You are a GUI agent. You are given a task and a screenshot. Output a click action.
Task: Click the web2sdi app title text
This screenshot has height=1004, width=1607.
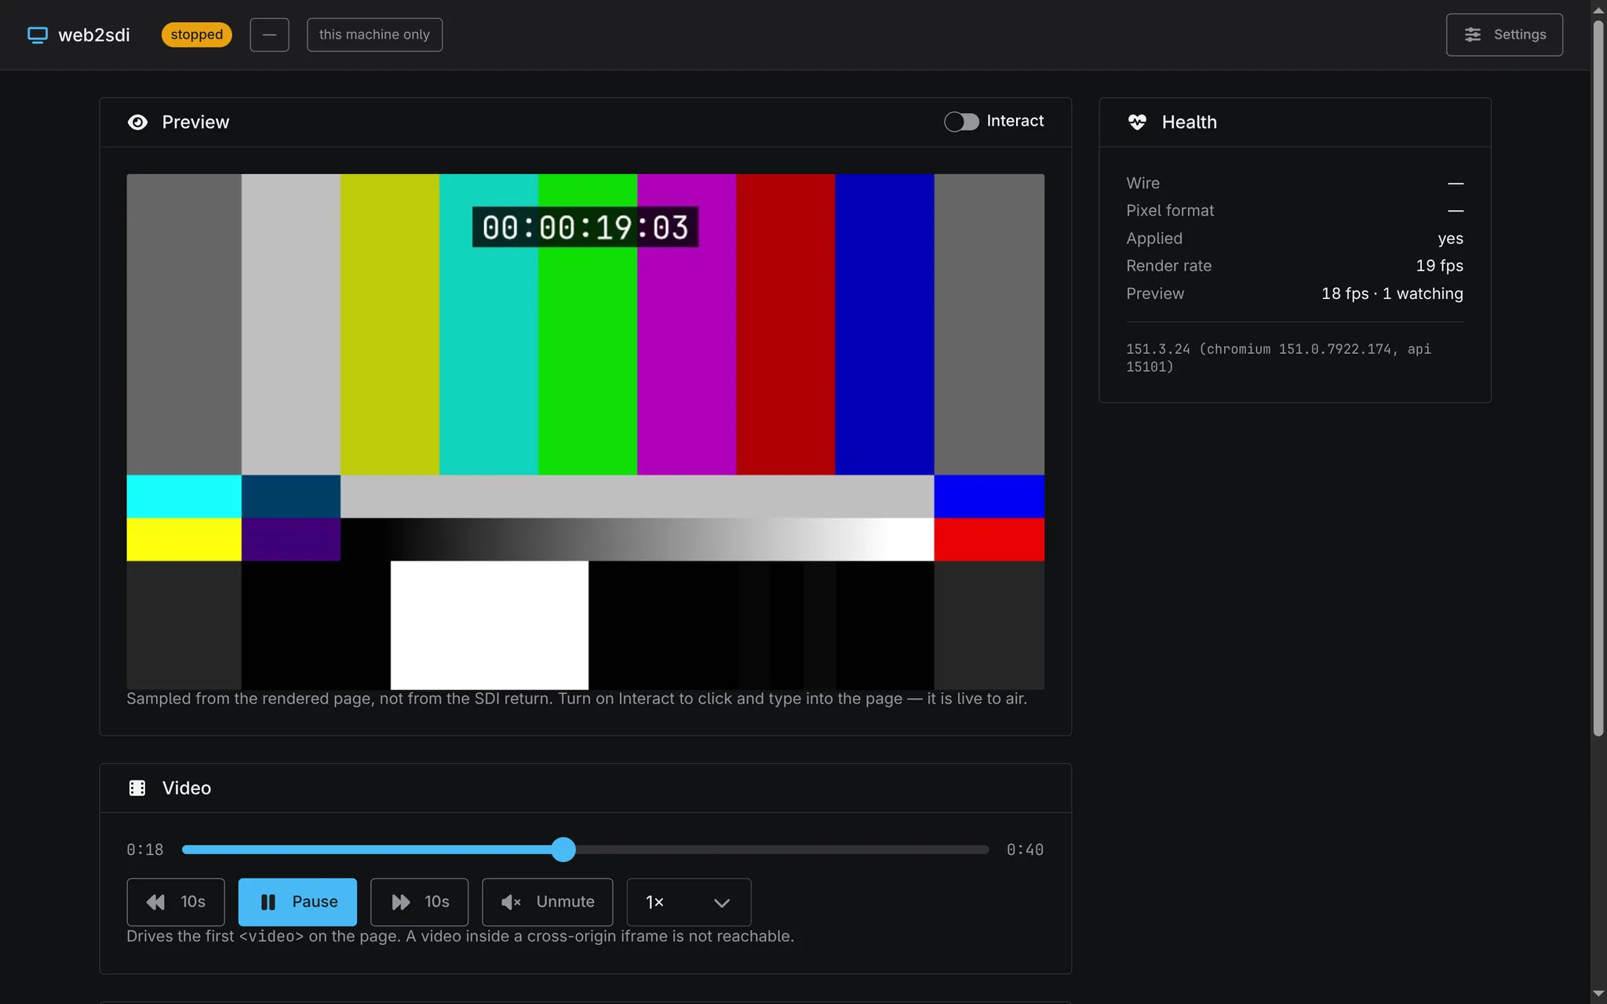pos(94,35)
